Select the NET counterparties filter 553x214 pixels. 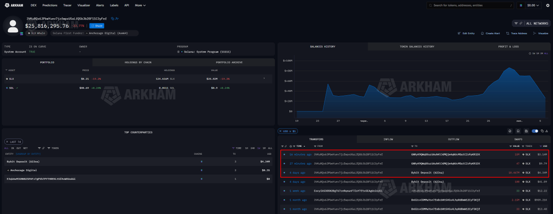click(x=25, y=148)
